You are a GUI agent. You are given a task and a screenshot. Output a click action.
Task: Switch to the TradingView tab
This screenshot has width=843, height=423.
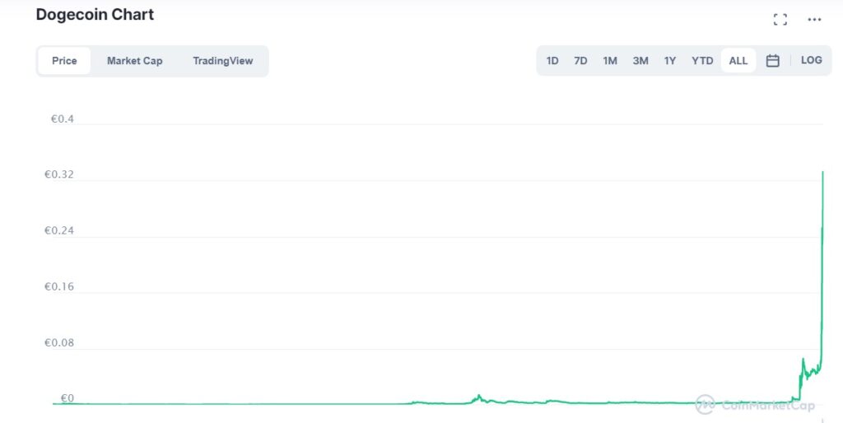point(222,61)
